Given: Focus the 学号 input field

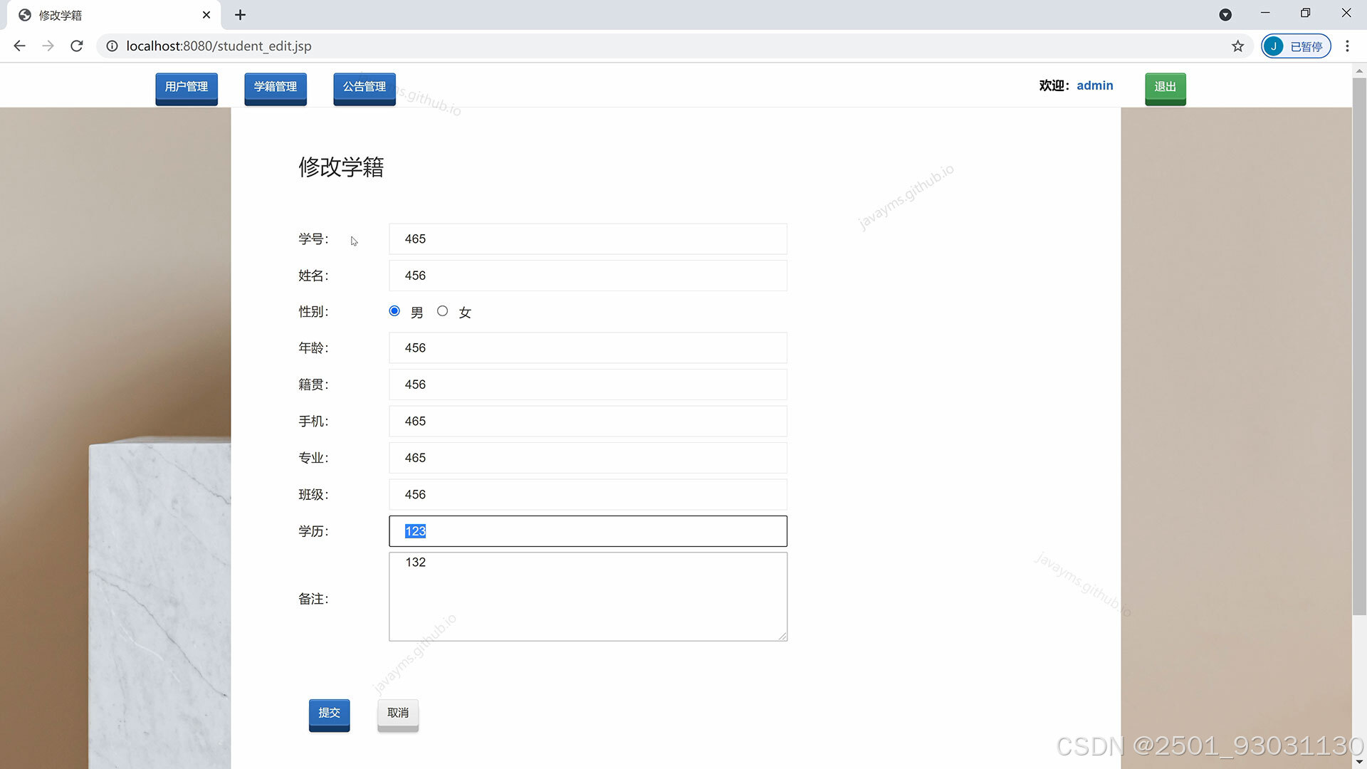Looking at the screenshot, I should click(x=588, y=239).
